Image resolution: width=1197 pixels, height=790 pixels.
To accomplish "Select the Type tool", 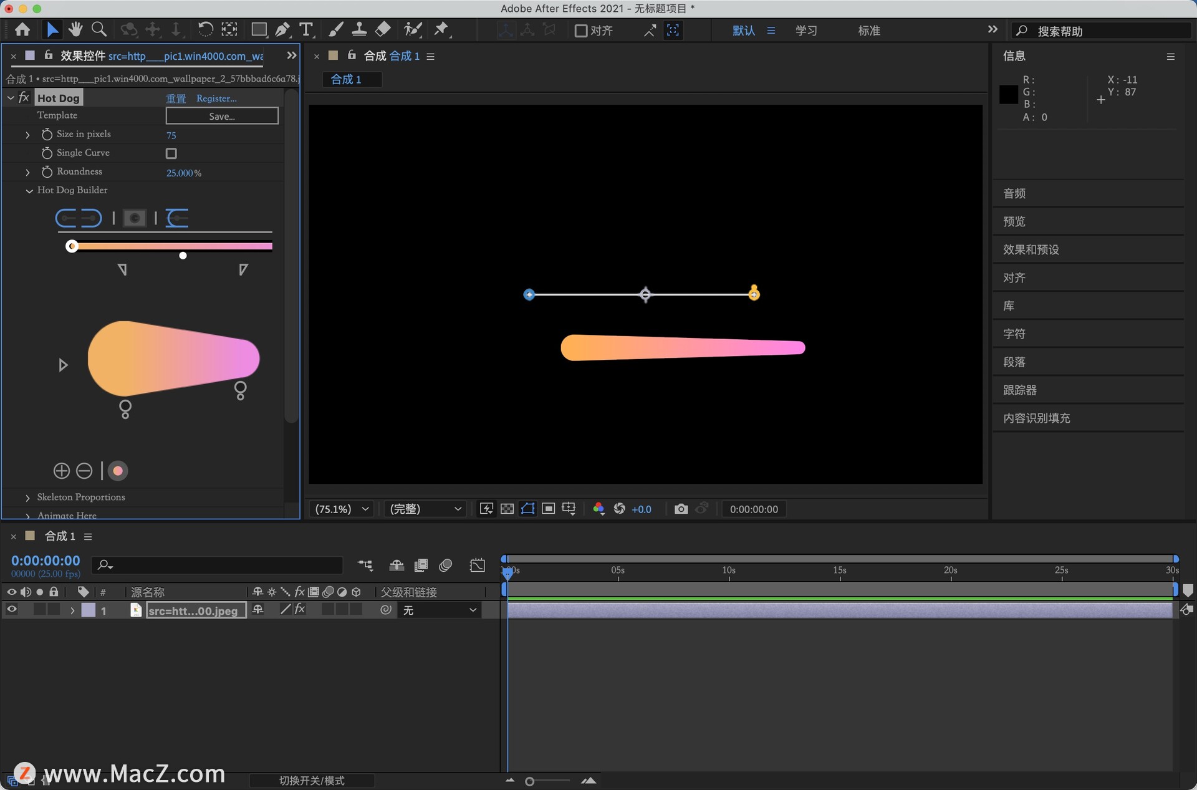I will (306, 29).
